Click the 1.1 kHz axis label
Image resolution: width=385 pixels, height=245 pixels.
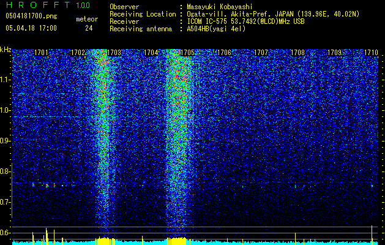pos(6,80)
